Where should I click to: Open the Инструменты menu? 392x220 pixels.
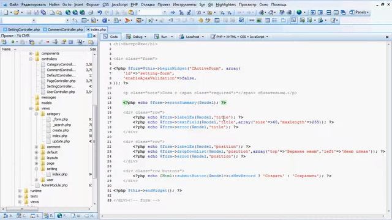[x=184, y=4]
